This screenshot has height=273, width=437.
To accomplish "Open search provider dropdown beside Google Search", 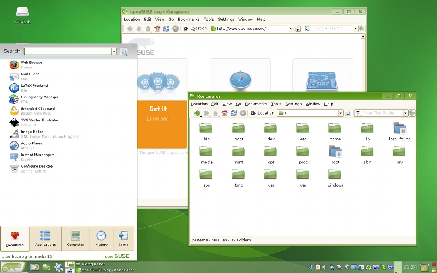I will point(356,28).
